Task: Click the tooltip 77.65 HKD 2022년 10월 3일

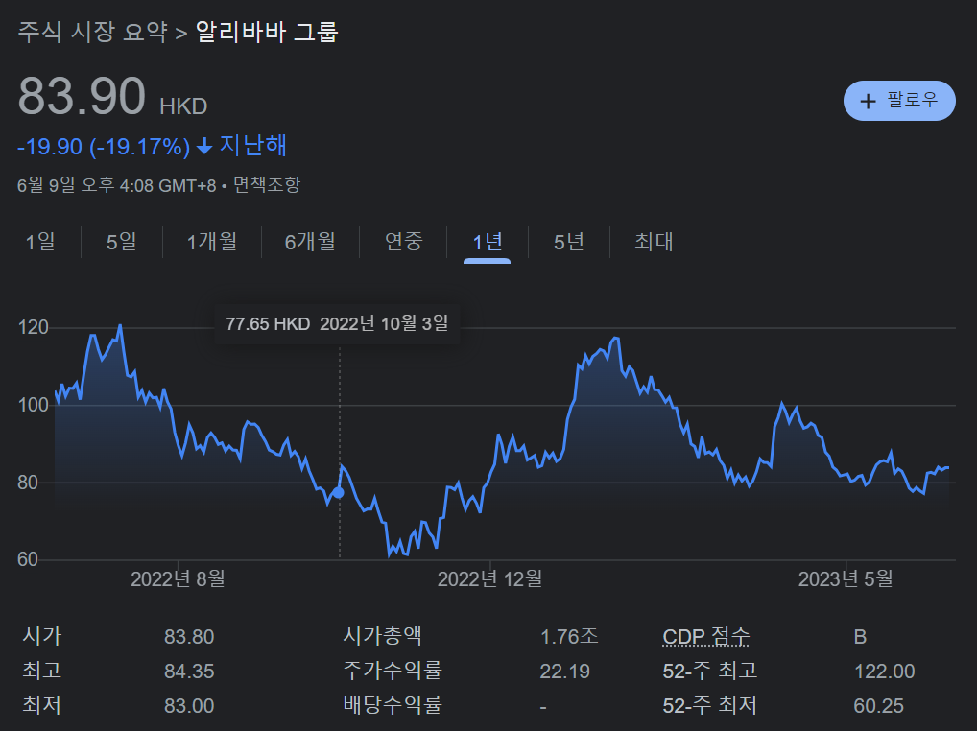Action: coord(337,324)
